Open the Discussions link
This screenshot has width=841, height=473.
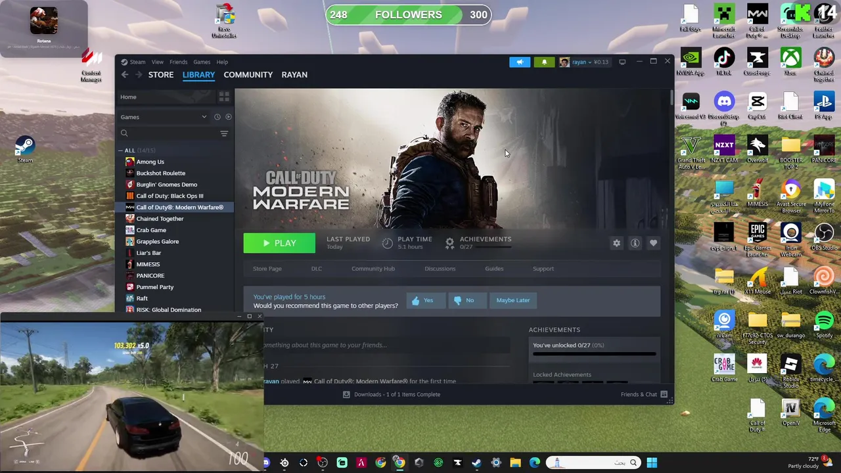[440, 269]
